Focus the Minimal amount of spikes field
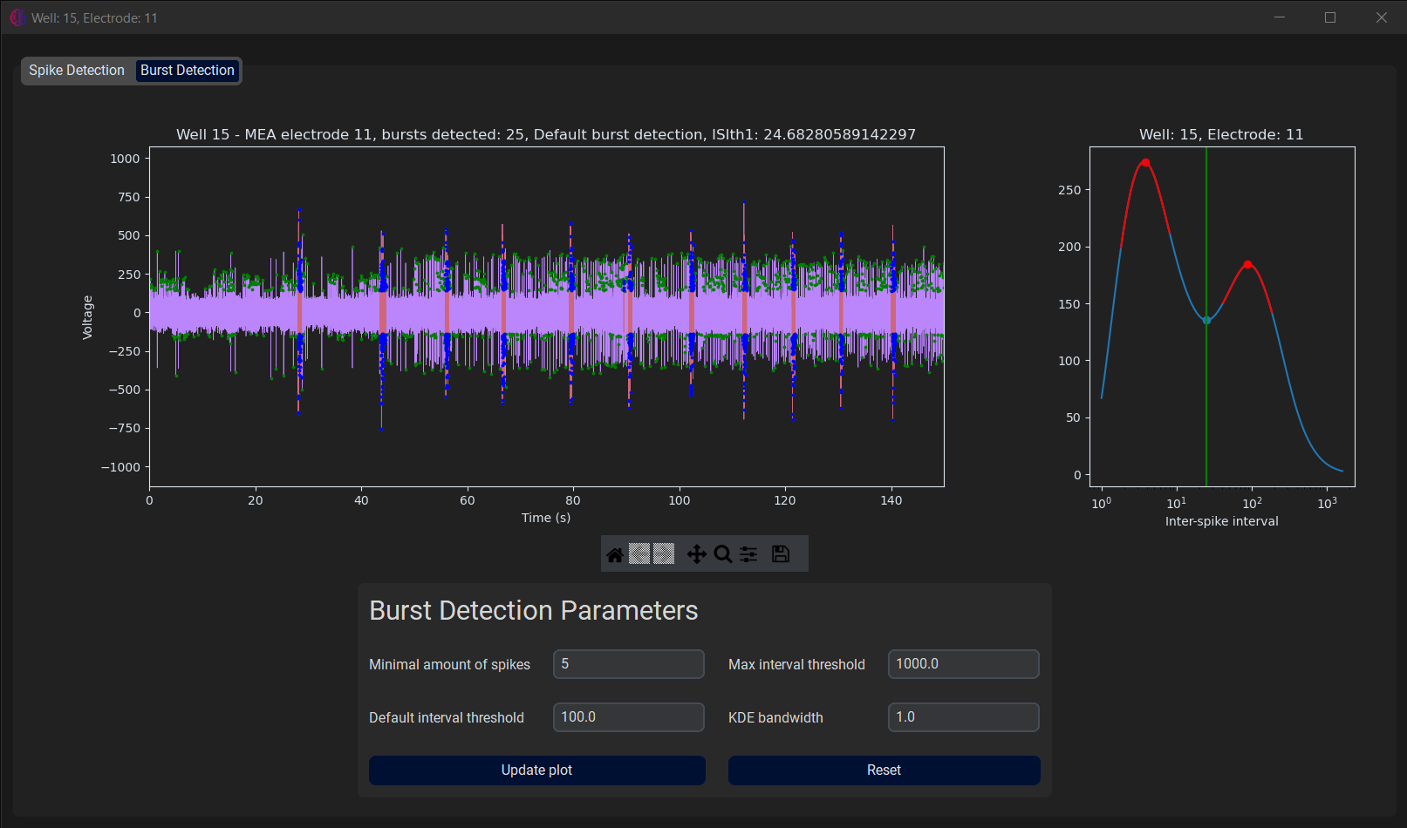The width and height of the screenshot is (1407, 828). 628,664
